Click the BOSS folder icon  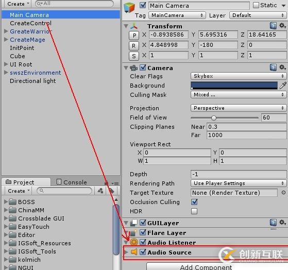click(13, 201)
